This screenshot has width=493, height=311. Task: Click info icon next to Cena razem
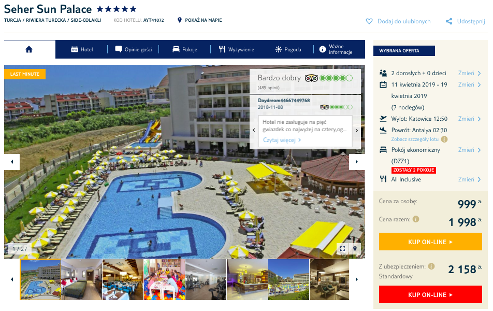pos(416,219)
